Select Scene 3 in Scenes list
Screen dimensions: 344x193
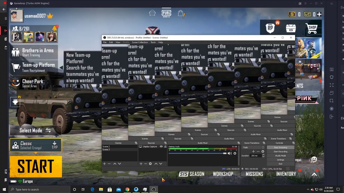pyautogui.click(x=120, y=150)
